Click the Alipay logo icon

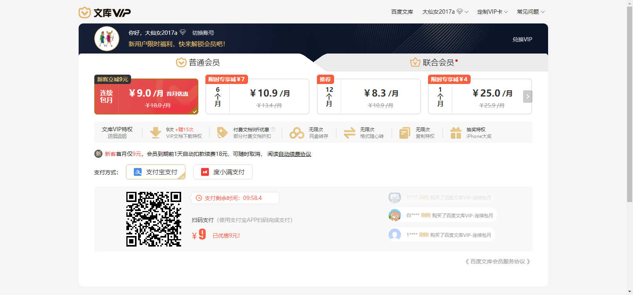(x=138, y=172)
